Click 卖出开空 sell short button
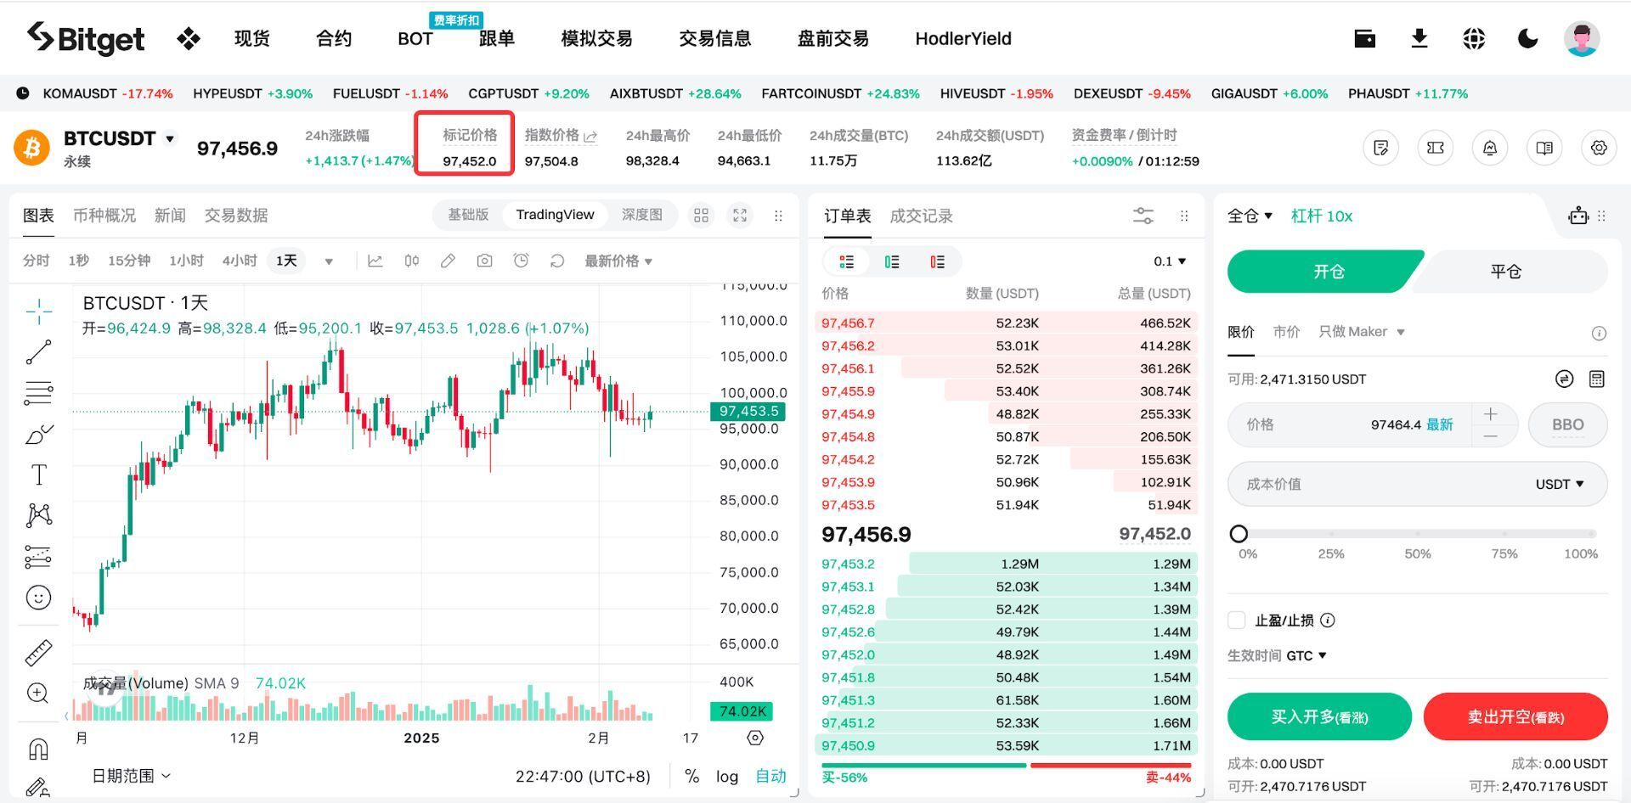 pos(1515,716)
